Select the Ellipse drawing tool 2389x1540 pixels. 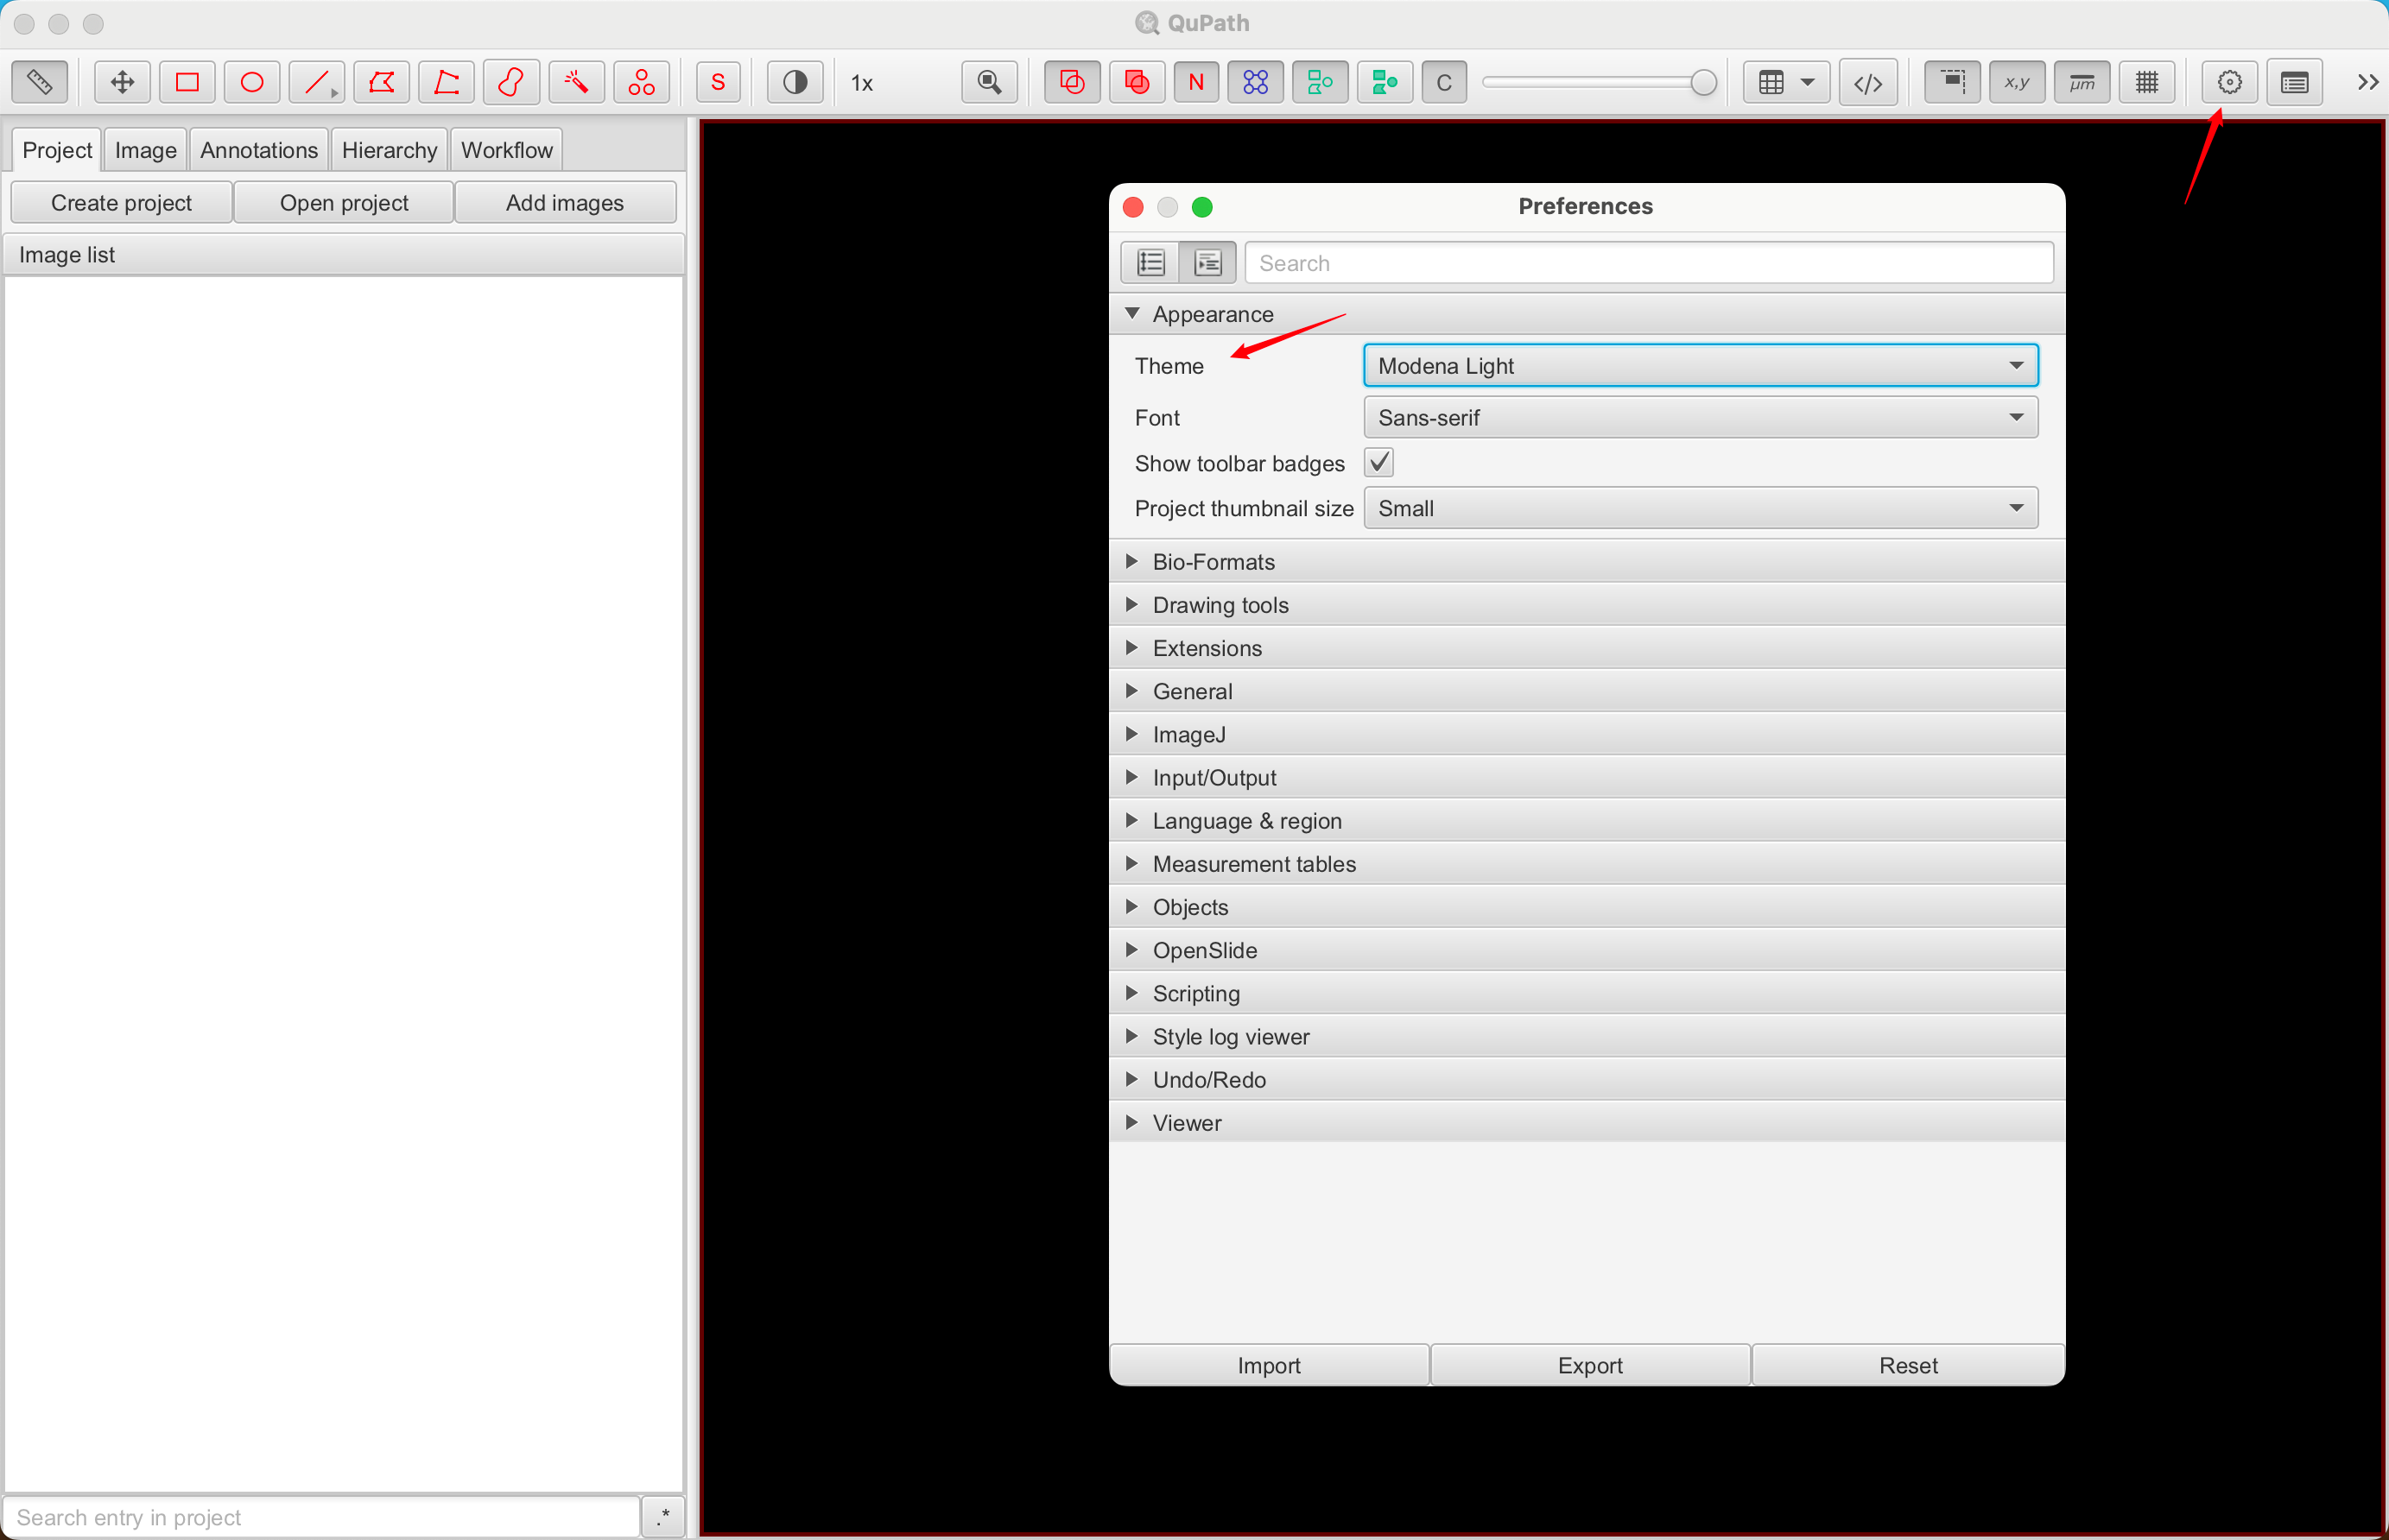[252, 82]
